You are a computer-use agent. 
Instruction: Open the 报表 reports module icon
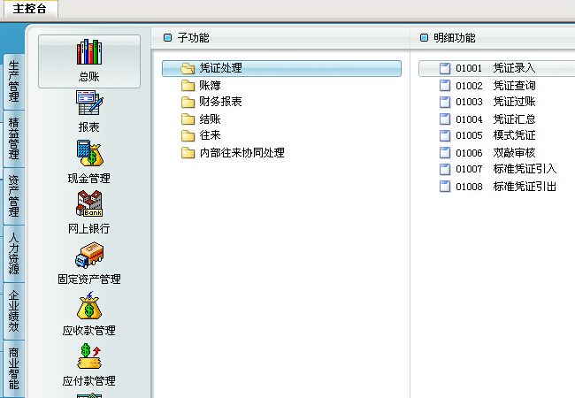(x=89, y=103)
